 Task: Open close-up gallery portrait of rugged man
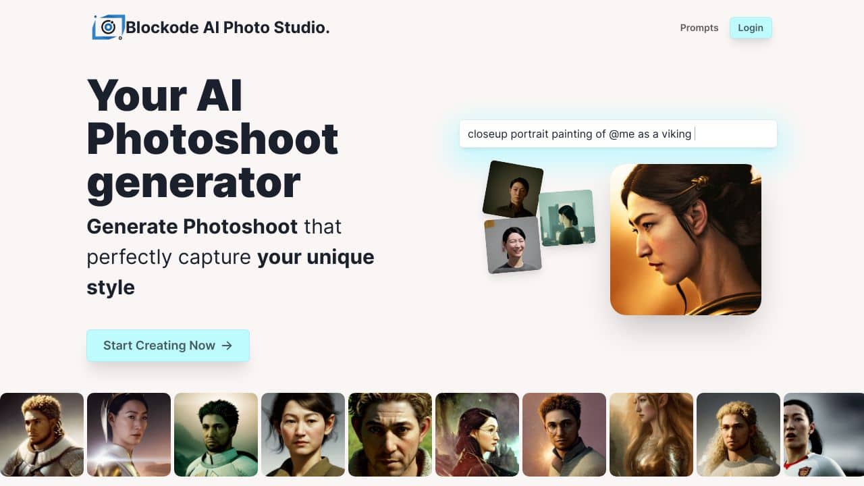coord(390,435)
